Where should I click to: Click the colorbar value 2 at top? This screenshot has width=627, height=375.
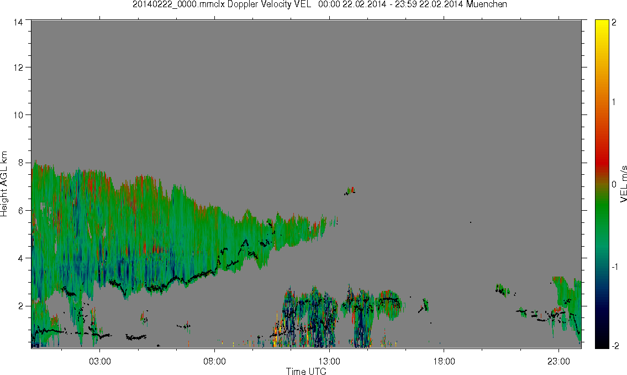point(614,23)
